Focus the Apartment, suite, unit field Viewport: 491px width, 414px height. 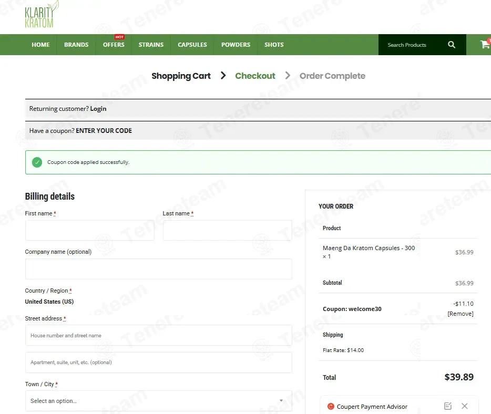point(158,363)
